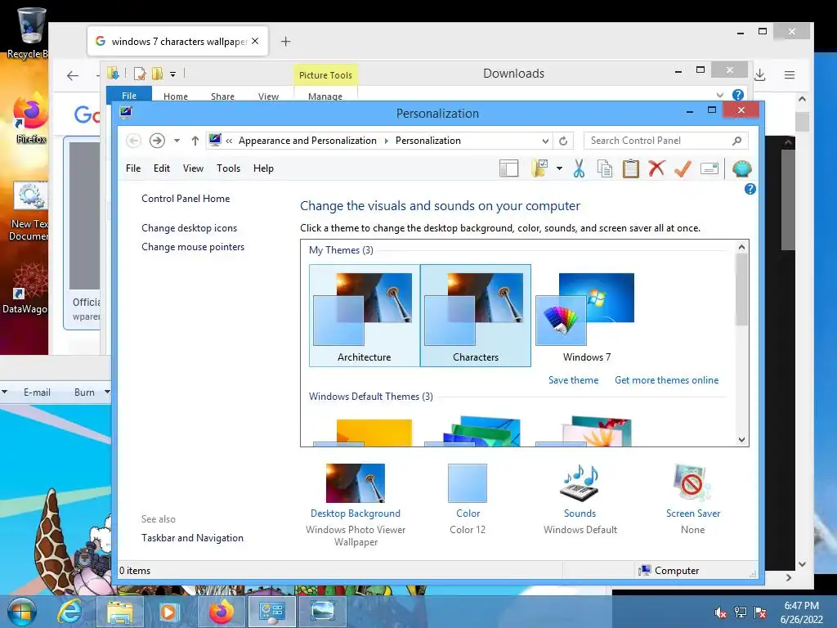Image resolution: width=837 pixels, height=628 pixels.
Task: Go up one level in Personalization window
Action: pyautogui.click(x=195, y=141)
